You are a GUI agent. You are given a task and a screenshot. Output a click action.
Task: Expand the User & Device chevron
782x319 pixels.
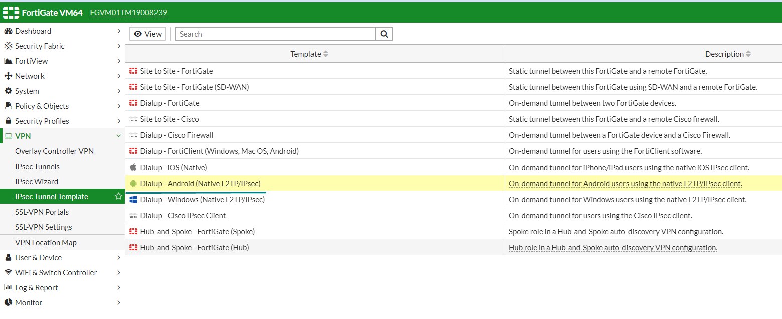[x=119, y=258]
